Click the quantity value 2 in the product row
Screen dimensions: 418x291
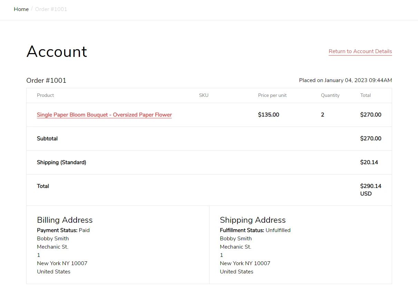point(323,115)
